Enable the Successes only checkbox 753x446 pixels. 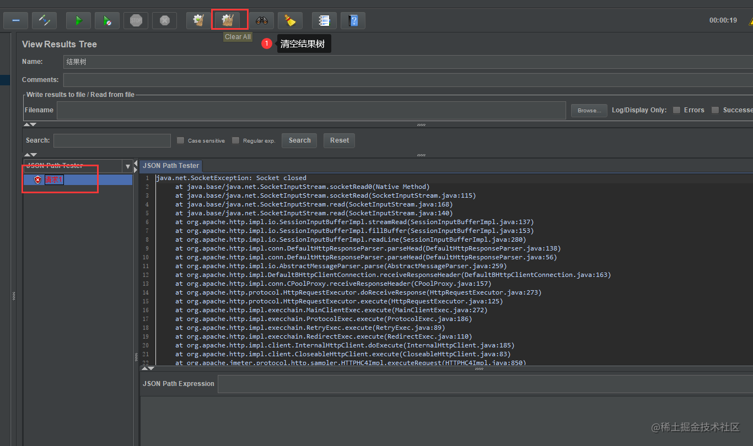[715, 110]
